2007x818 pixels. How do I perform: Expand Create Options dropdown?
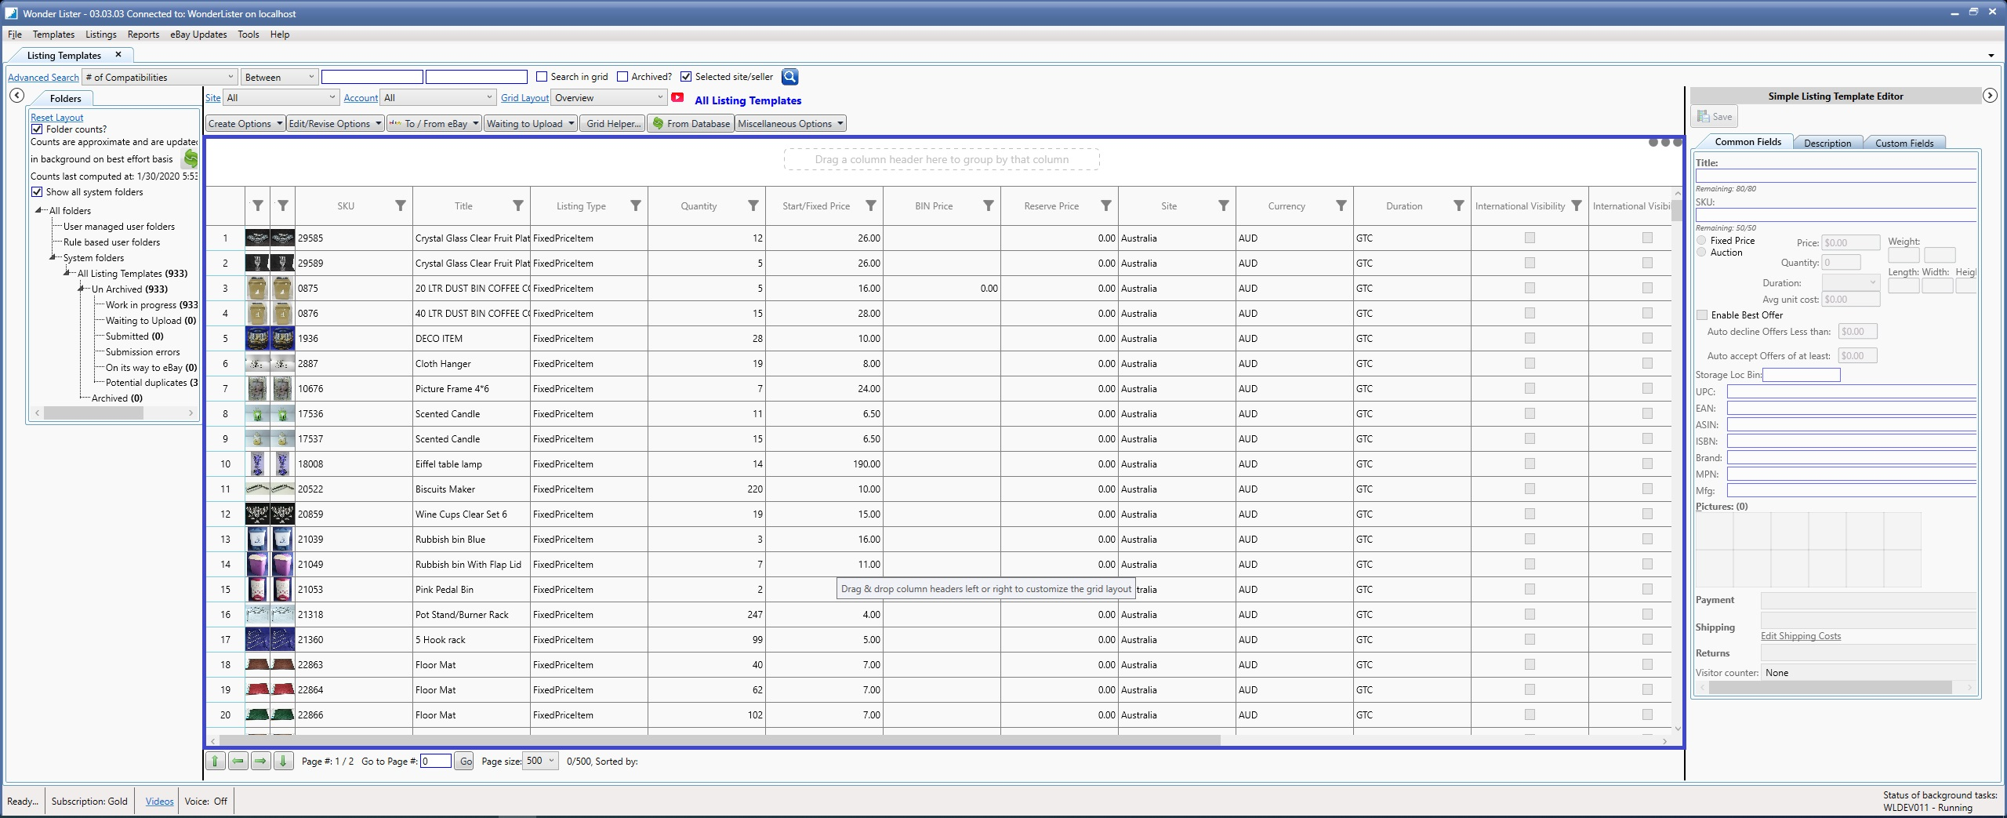245,124
